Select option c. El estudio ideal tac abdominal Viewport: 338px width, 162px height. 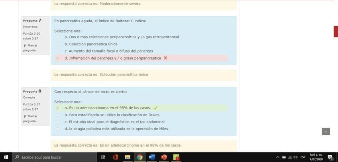(x=57, y=122)
